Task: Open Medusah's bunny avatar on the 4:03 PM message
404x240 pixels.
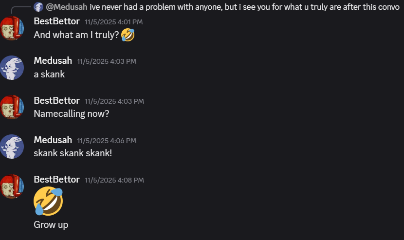Action: pos(12,67)
